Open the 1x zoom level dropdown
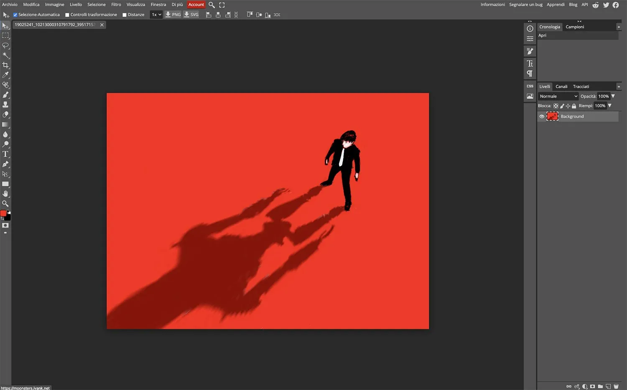Viewport: 627px width, 390px height. [156, 14]
